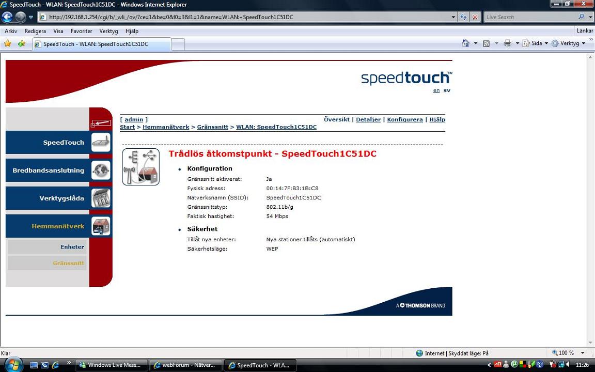Click the stop loading X icon
Screen dimensions: 595x372
click(475, 17)
